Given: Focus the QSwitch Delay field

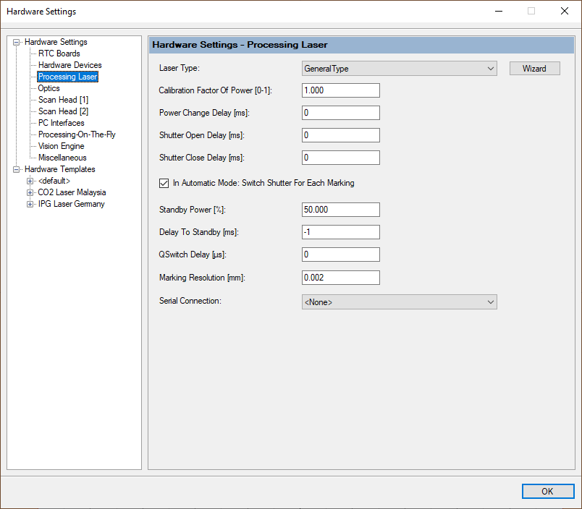Looking at the screenshot, I should [341, 254].
